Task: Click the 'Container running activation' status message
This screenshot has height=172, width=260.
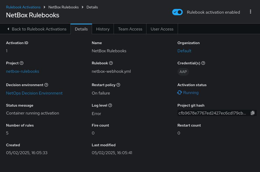Action: pyautogui.click(x=33, y=113)
